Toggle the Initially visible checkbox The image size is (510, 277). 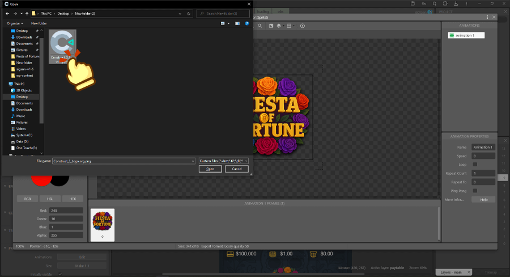(61, 274)
